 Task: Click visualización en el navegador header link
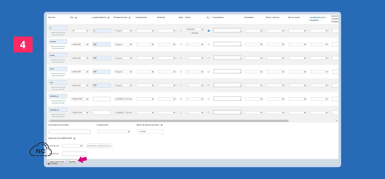click(317, 19)
